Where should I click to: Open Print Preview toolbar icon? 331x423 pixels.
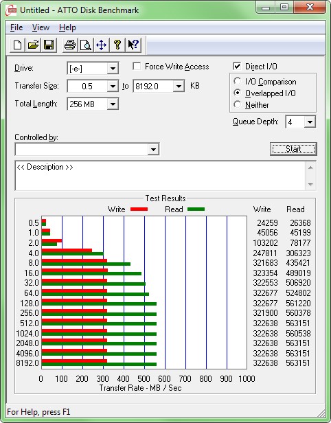click(x=86, y=45)
